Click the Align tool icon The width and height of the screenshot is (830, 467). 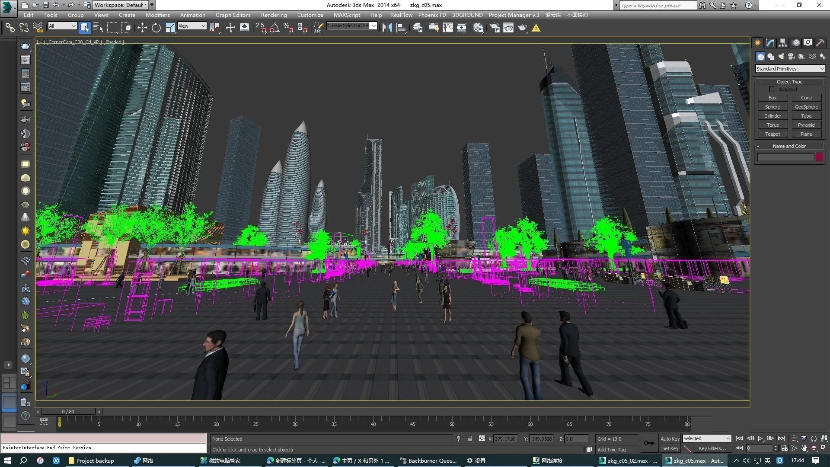[401, 28]
